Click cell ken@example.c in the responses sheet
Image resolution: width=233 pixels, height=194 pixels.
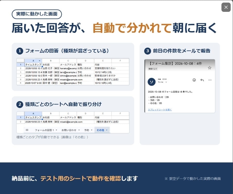(x=68, y=83)
